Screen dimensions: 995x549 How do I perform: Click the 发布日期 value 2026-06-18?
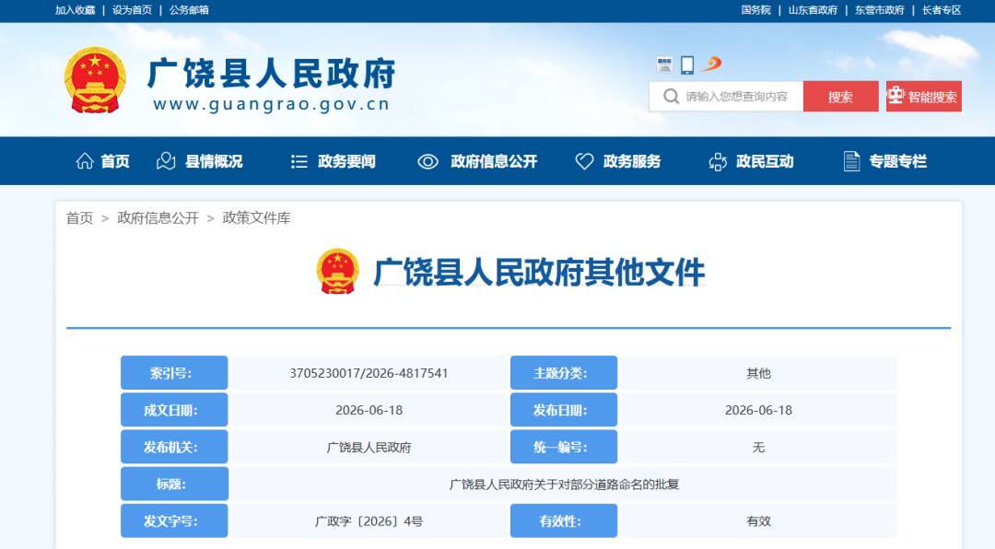pos(758,410)
